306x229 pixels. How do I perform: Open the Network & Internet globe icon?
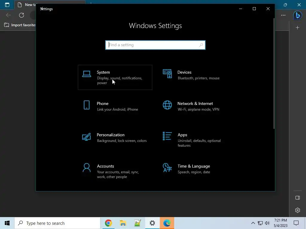[167, 105]
